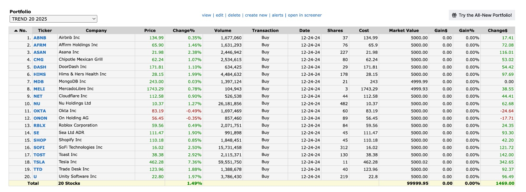This screenshot has height=192, width=526.
Task: Open the alerts link
Action: click(x=277, y=15)
